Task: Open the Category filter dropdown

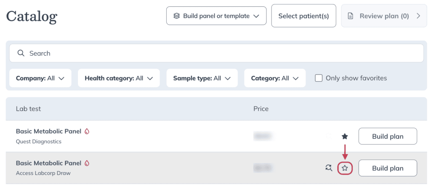Action: [275, 78]
